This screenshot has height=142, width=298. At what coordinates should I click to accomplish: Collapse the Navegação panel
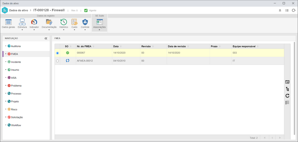point(46,39)
